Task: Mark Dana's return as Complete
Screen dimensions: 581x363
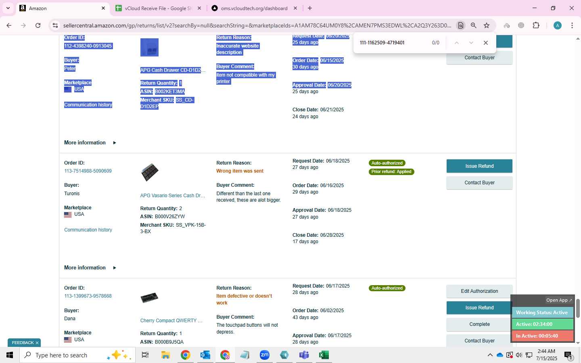Action: click(x=479, y=324)
